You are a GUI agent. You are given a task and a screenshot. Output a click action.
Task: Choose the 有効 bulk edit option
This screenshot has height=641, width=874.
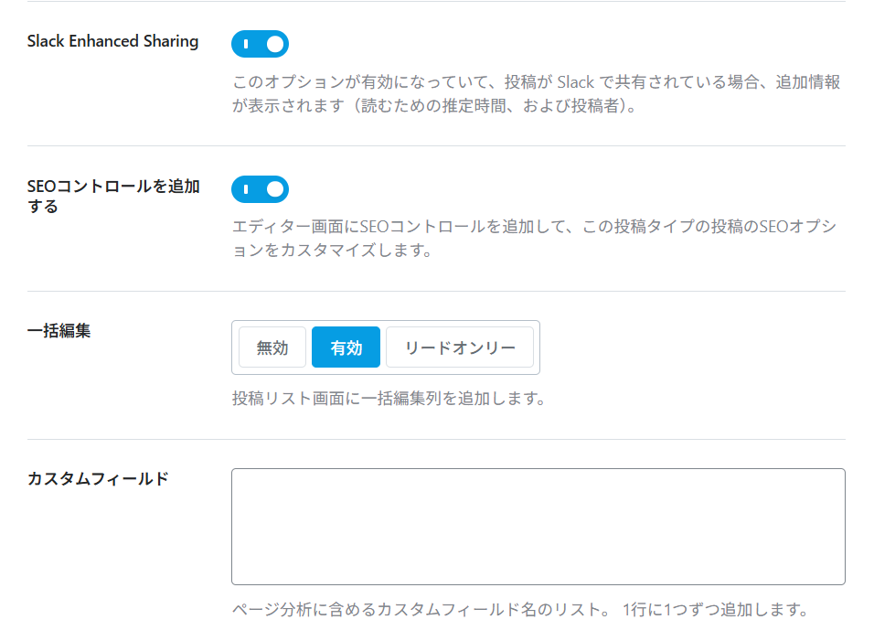[x=346, y=347]
